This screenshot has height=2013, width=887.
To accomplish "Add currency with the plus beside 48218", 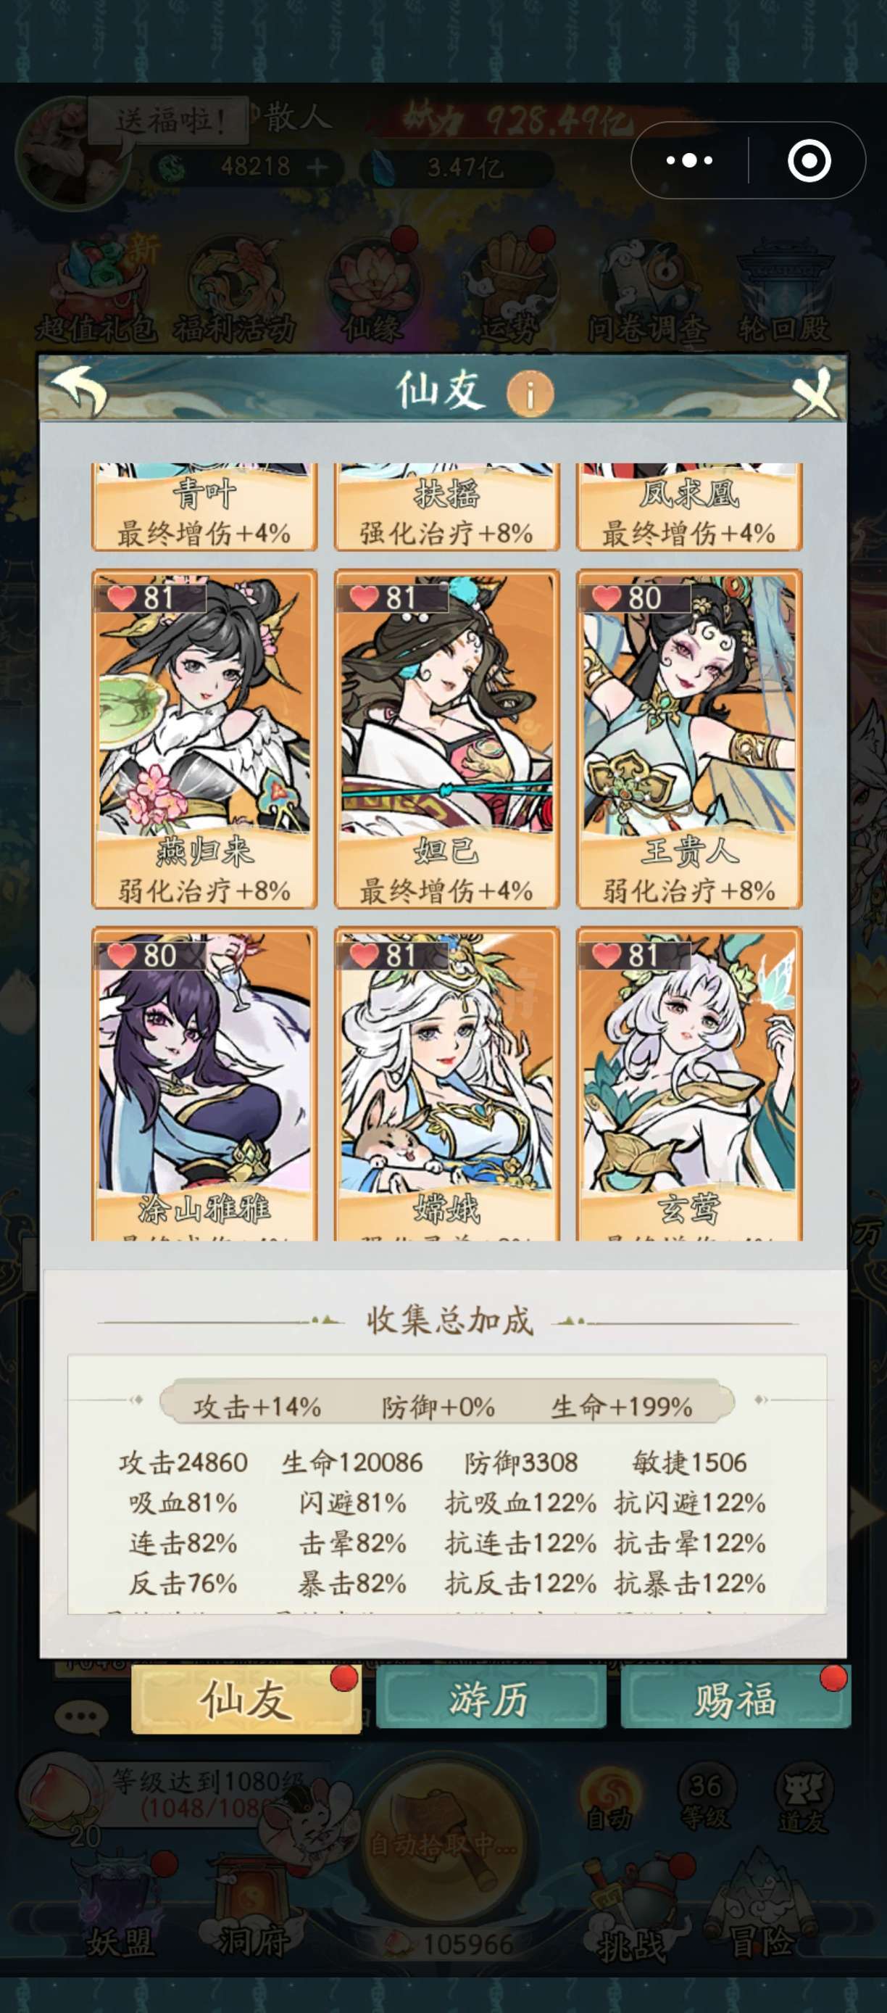I will (x=316, y=167).
